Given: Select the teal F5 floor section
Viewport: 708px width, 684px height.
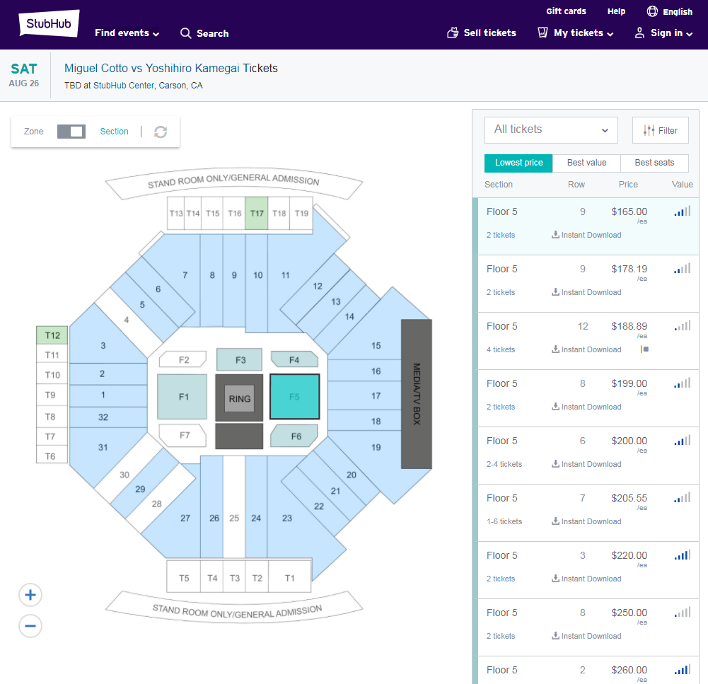Looking at the screenshot, I should click(x=294, y=396).
